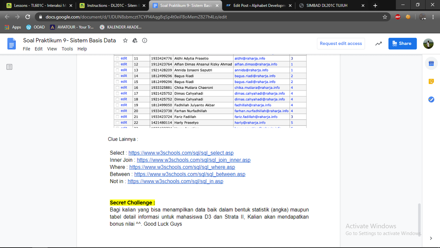This screenshot has height=248, width=440.
Task: Open the document status info icon
Action: coord(145,40)
